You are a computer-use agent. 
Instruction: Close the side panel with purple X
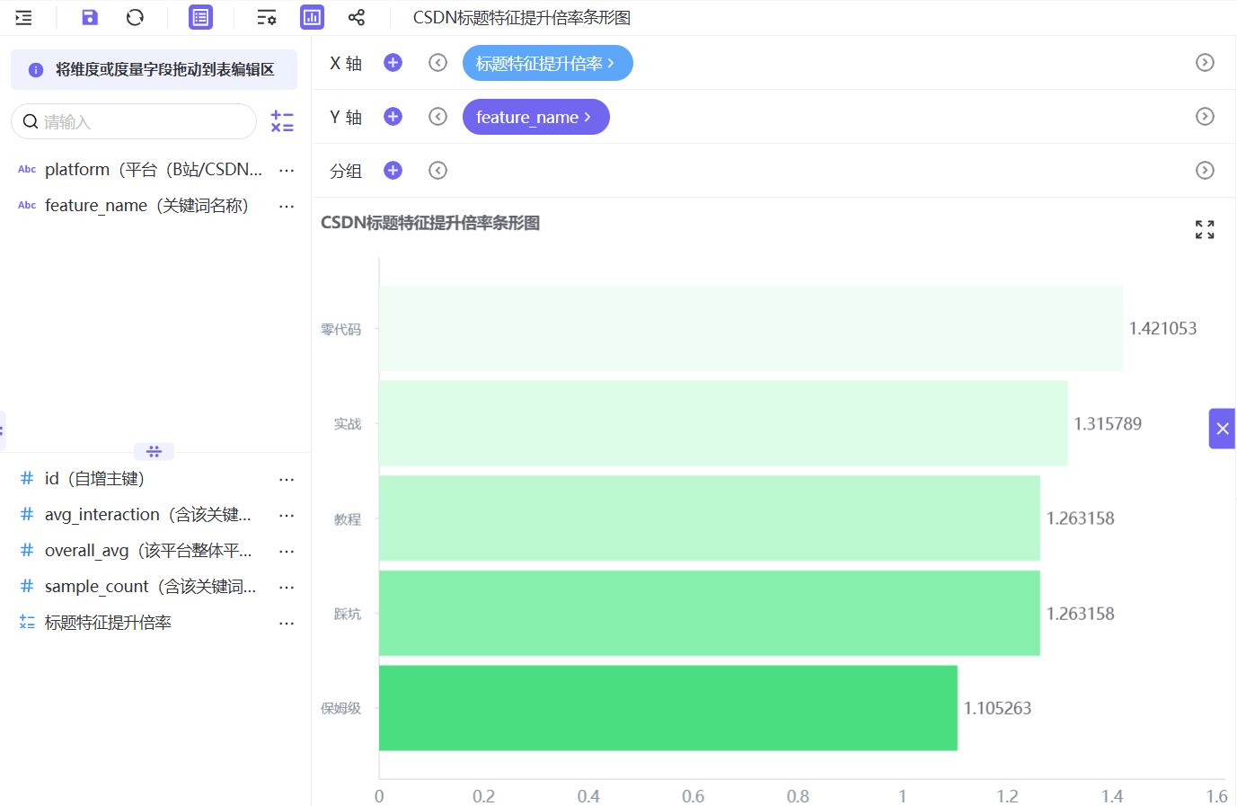(1223, 429)
